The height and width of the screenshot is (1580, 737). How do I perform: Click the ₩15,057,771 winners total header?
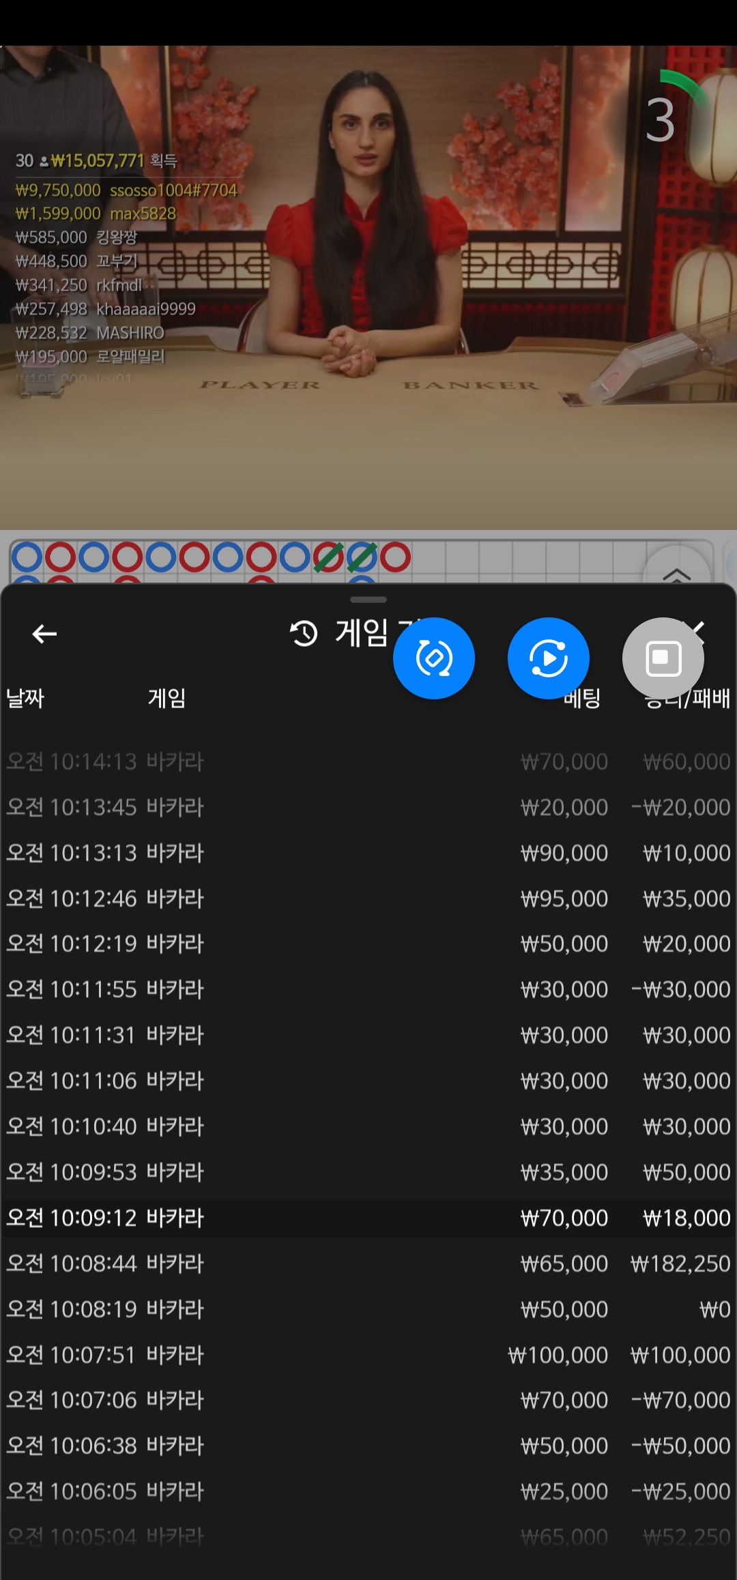pyautogui.click(x=98, y=161)
